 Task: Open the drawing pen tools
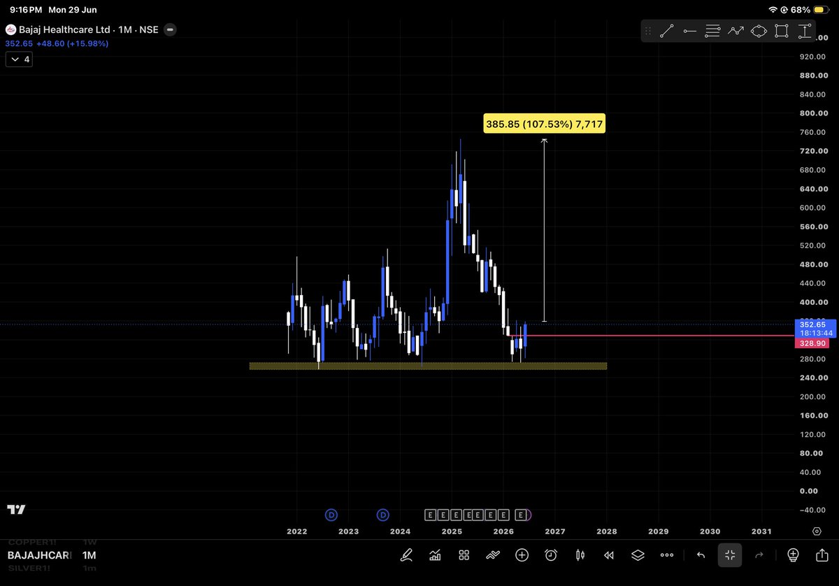click(x=406, y=555)
